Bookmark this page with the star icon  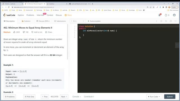click(x=154, y=7)
